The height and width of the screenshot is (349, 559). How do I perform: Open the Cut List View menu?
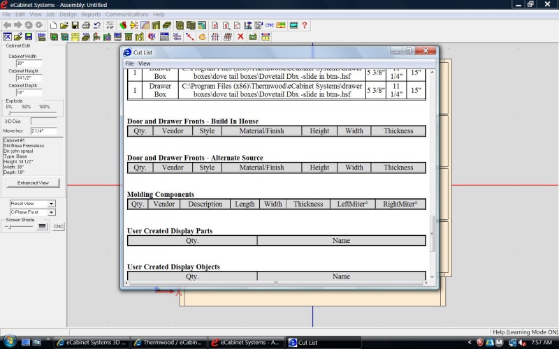coord(144,64)
